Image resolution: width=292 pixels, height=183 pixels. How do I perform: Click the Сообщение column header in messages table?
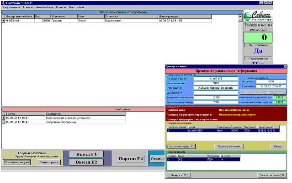coord(85,113)
